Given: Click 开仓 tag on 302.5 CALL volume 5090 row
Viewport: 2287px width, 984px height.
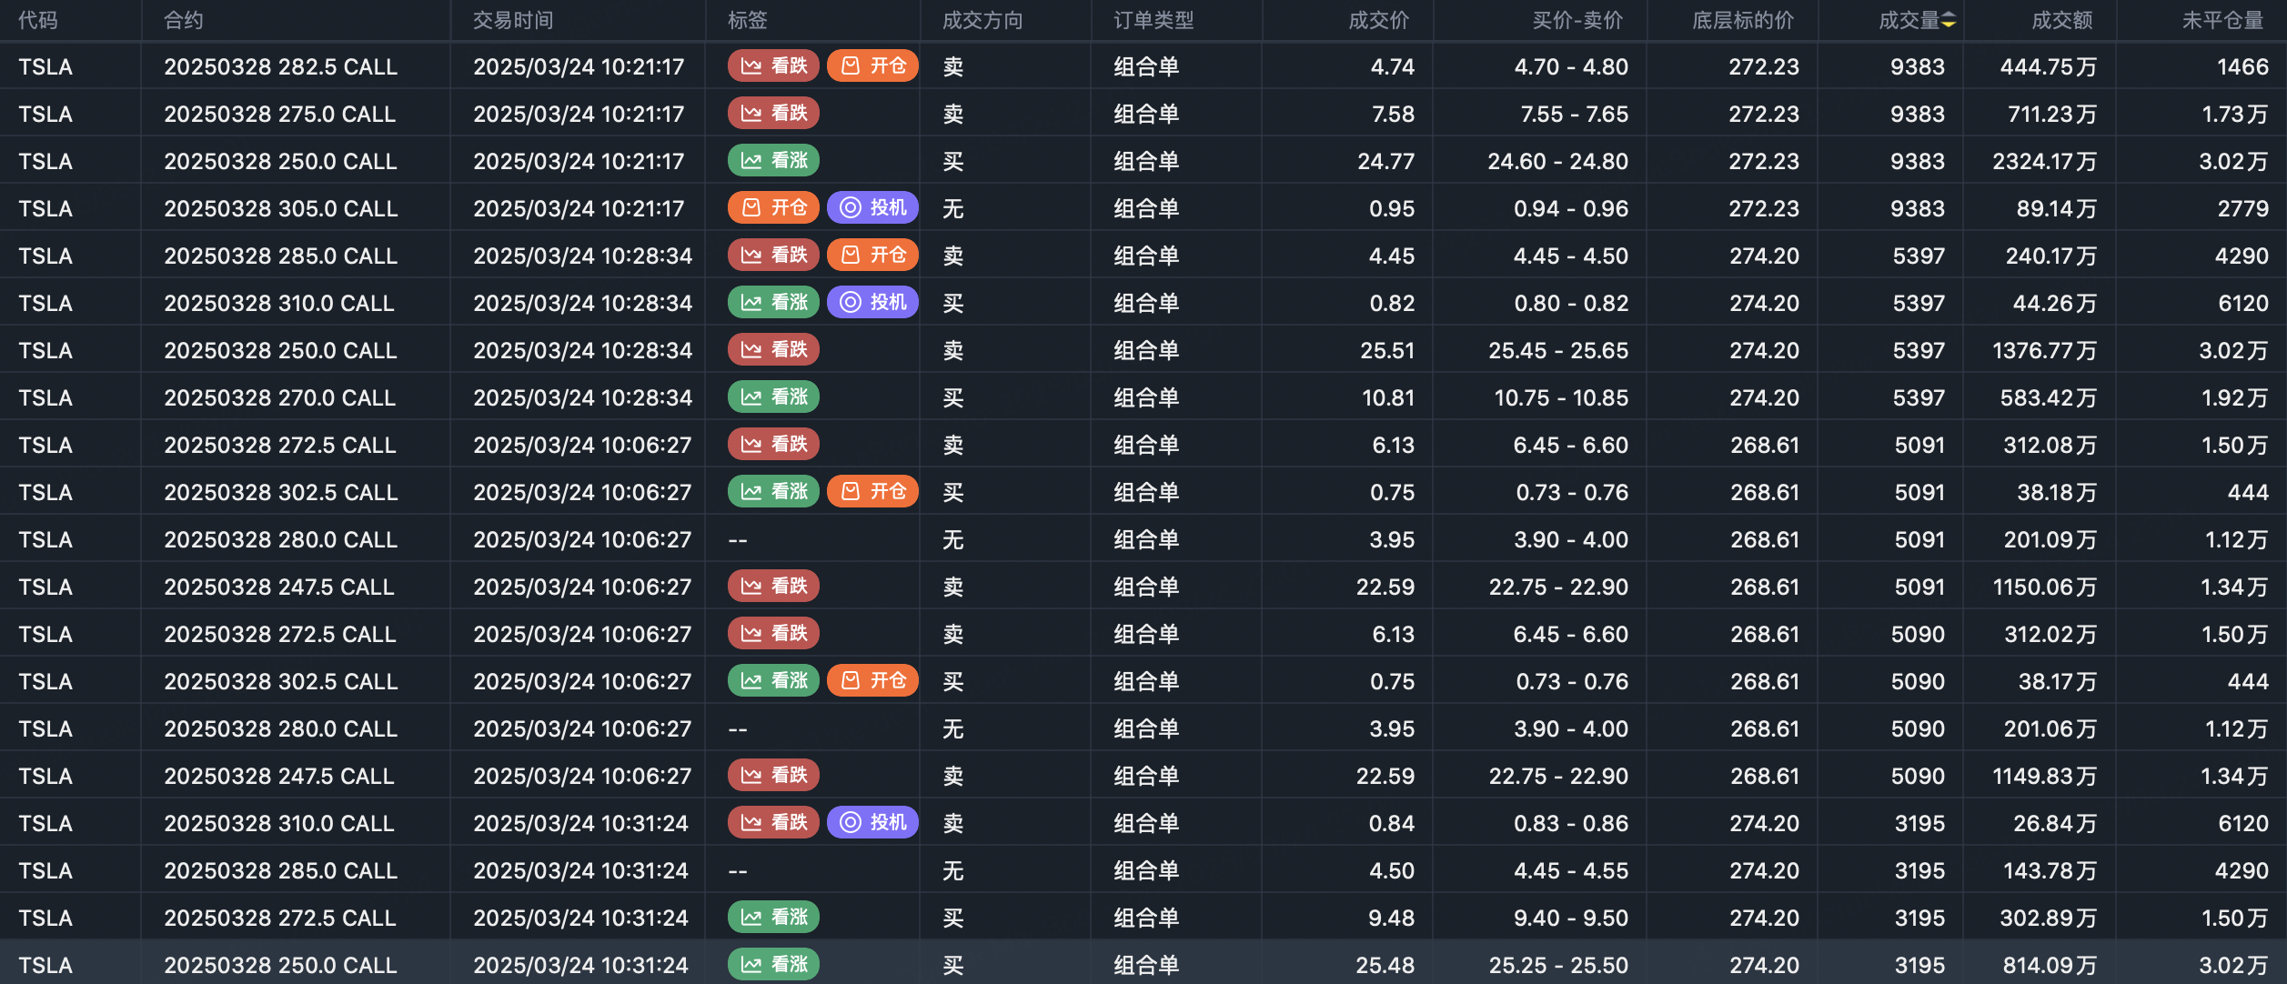Looking at the screenshot, I should (873, 681).
